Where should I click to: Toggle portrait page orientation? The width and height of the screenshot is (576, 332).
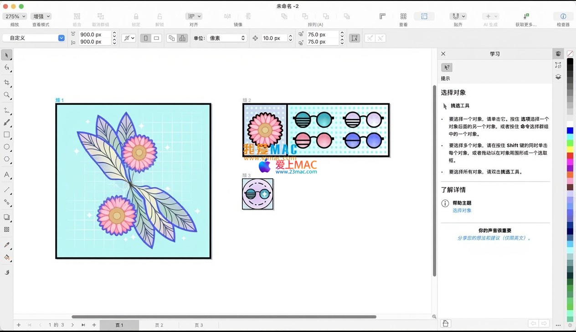tap(146, 38)
